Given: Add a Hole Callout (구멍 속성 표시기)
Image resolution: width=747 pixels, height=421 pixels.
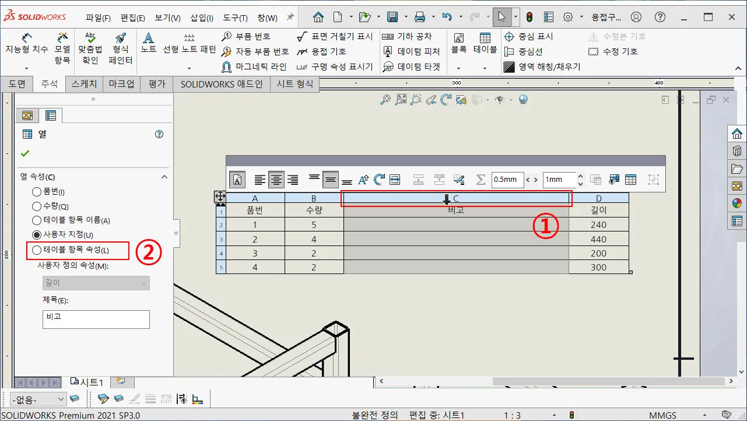Looking at the screenshot, I should coord(335,66).
